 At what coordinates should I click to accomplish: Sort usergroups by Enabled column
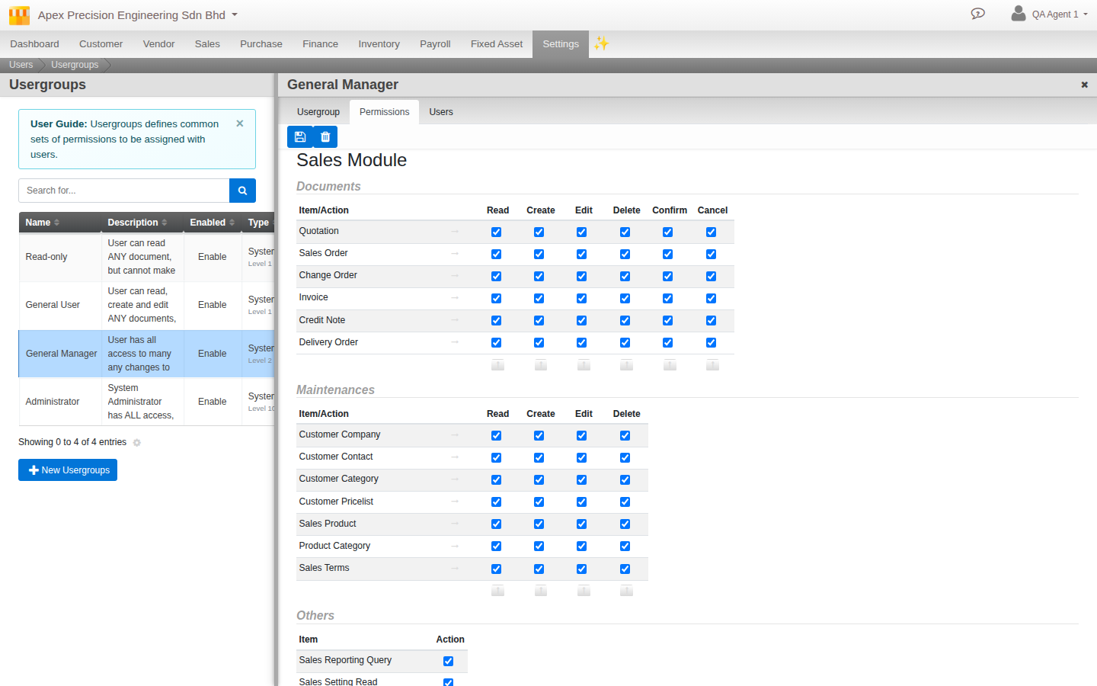pos(213,223)
